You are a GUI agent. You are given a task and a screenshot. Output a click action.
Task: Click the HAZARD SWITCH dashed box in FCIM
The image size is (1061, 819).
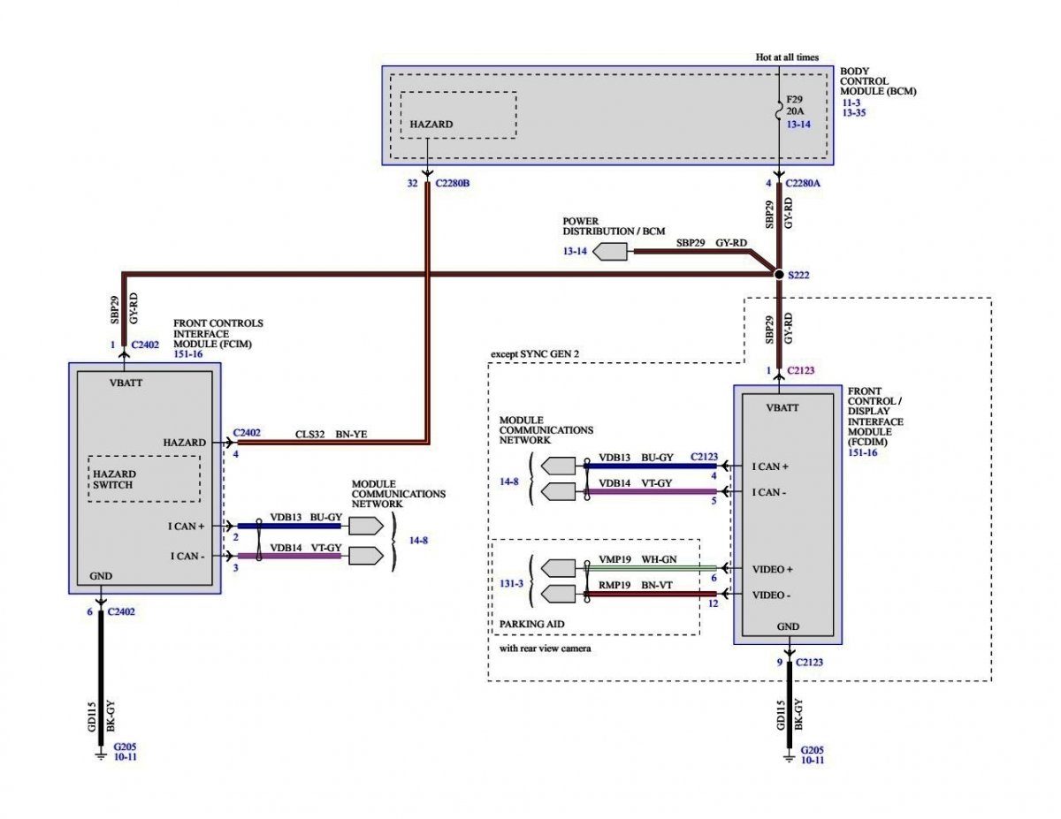[144, 479]
